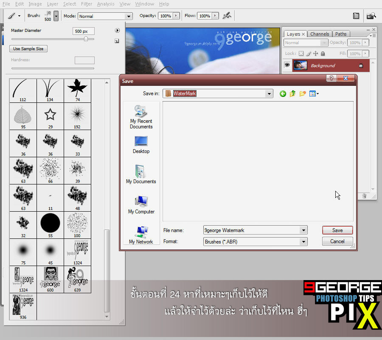Select the Background layer thumbnail
Screen dimensions: 382x340
tap(300, 65)
